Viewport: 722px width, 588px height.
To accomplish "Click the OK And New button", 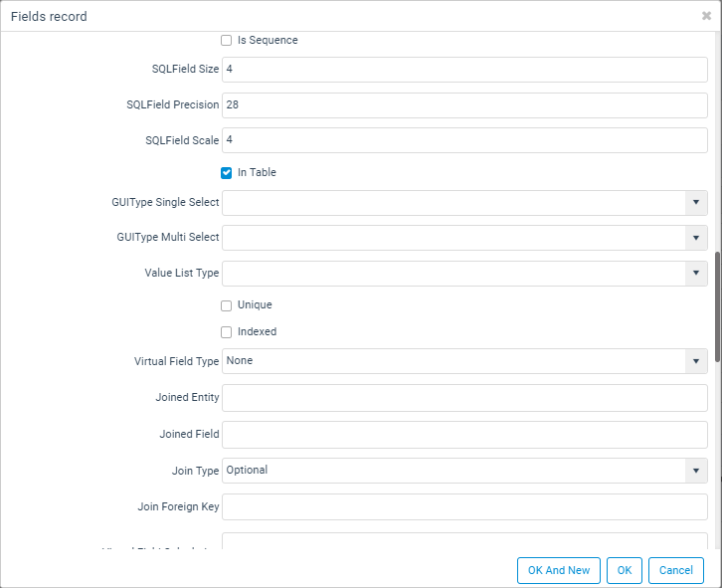I will coord(559,570).
